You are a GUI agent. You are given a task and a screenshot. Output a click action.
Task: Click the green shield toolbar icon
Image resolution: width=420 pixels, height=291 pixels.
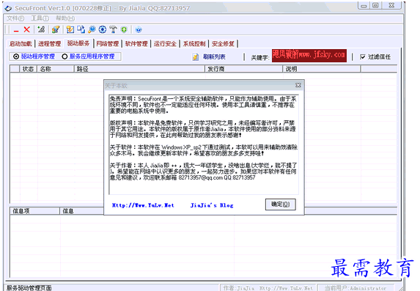[124, 29]
